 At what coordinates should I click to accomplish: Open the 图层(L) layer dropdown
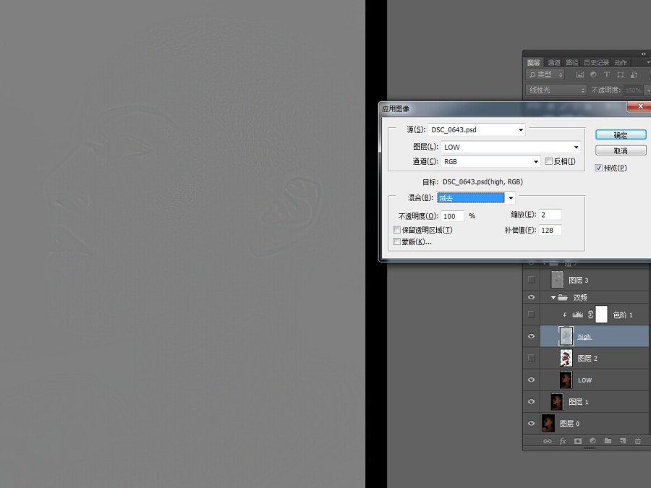click(x=511, y=147)
